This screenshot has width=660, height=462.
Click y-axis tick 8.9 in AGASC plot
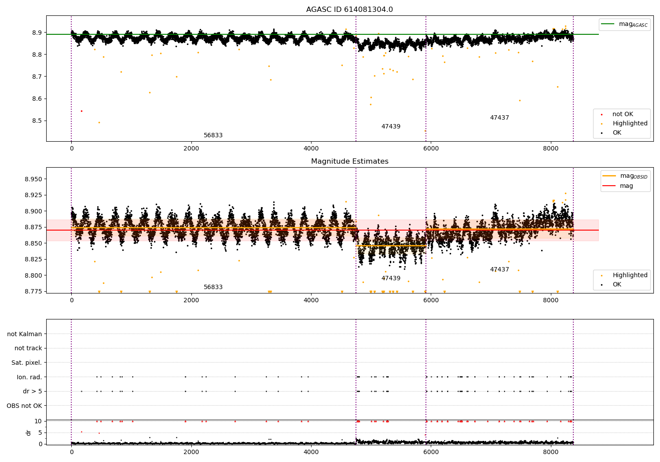[x=37, y=33]
